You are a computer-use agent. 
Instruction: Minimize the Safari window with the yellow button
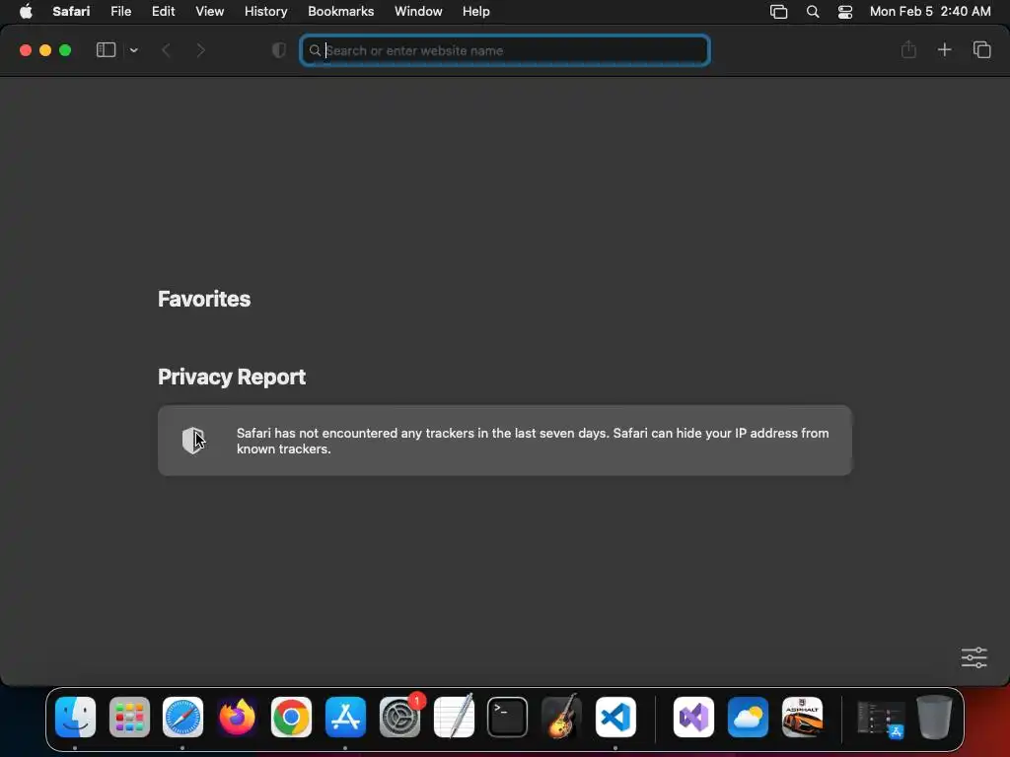point(45,50)
